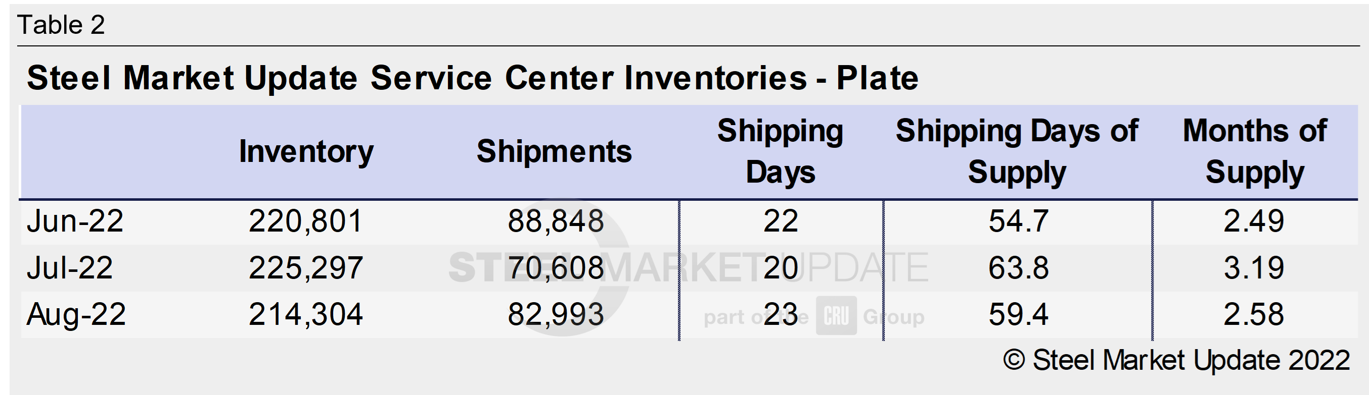This screenshot has height=395, width=1369.
Task: Select the Jul-22 row label
Action: coord(70,268)
